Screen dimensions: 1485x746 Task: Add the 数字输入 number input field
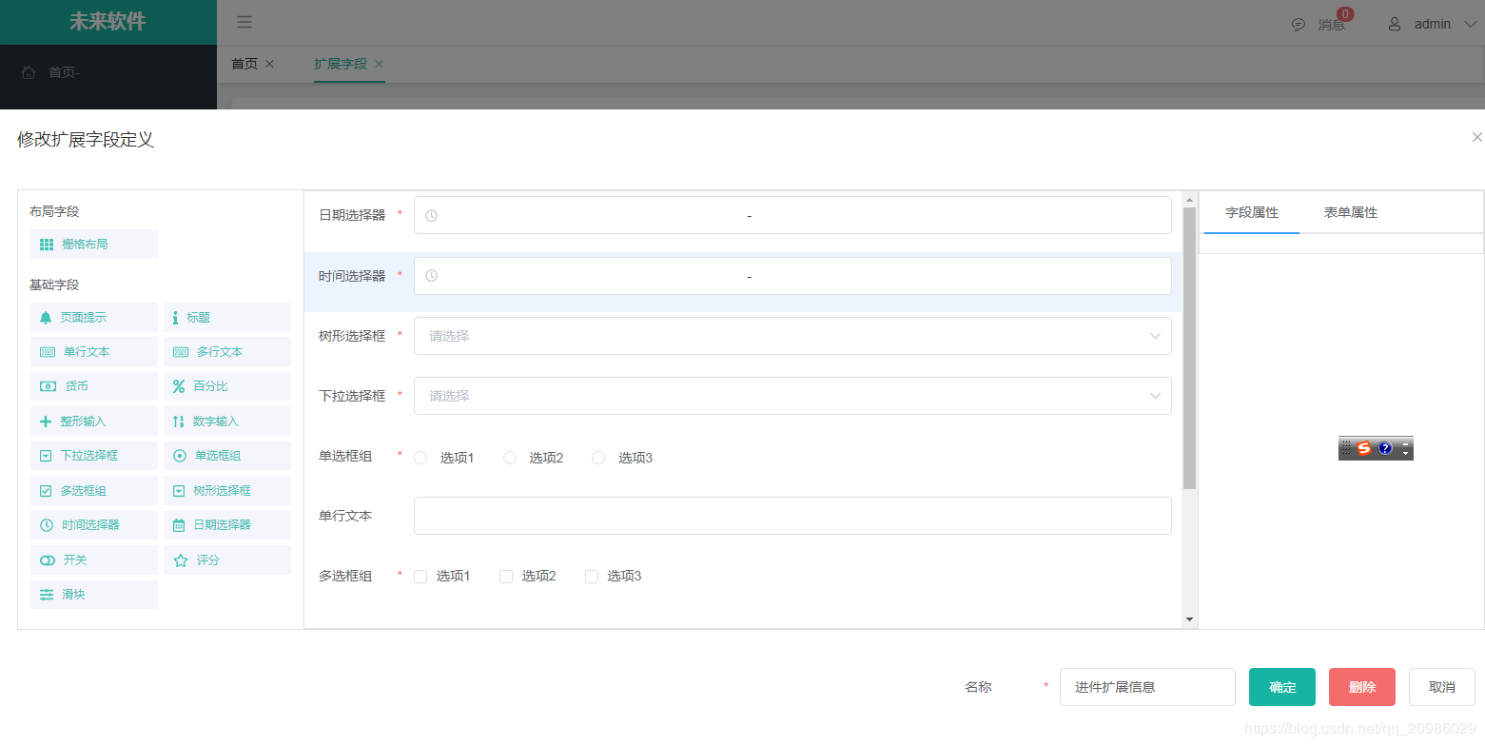226,422
